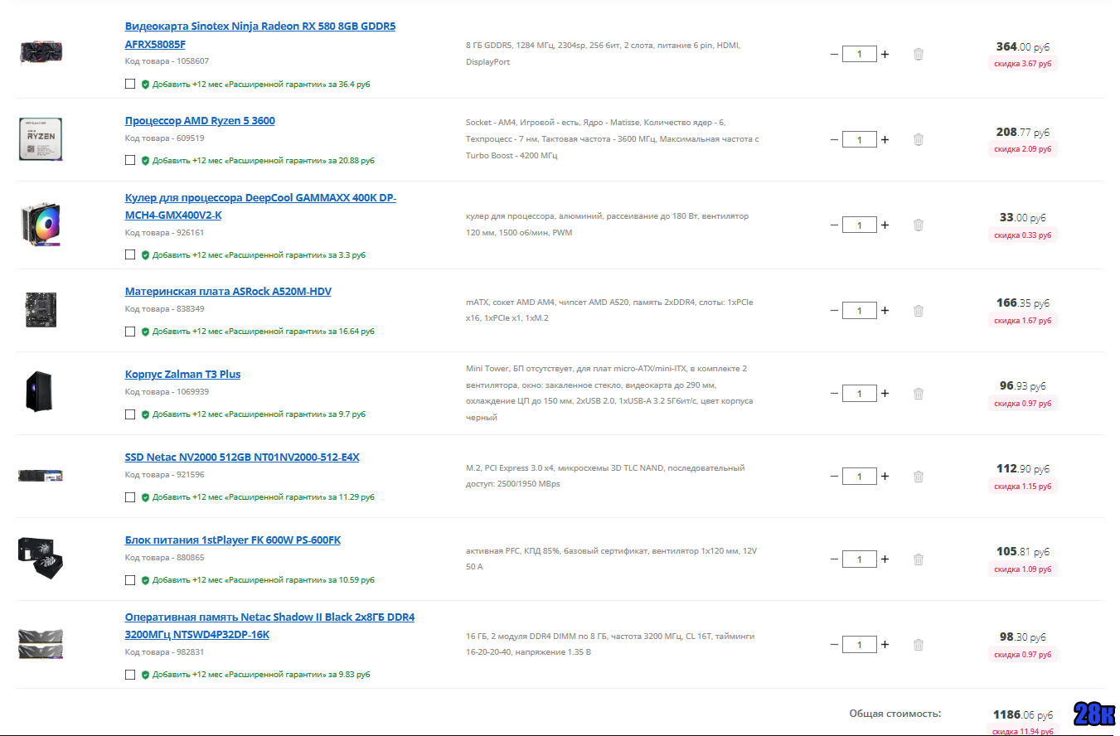1120x736 pixels.
Task: Remove the ASRock A520M-HDV motherboard
Action: 919,310
